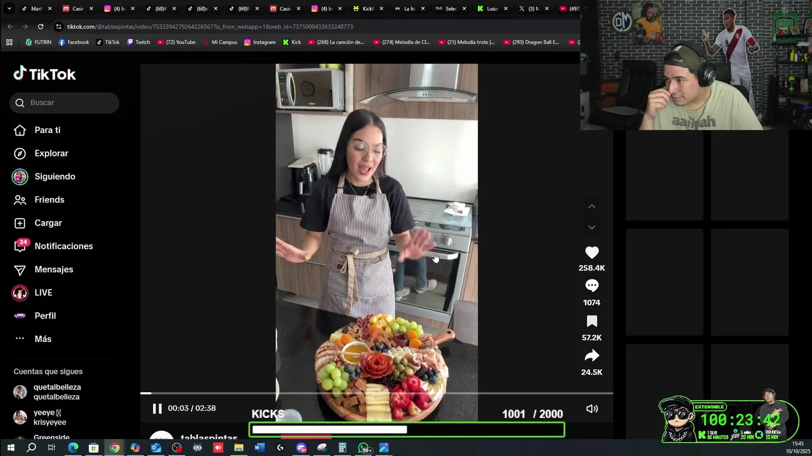Open Kick bookmark
Screen dimensions: 812x456
click(292, 42)
